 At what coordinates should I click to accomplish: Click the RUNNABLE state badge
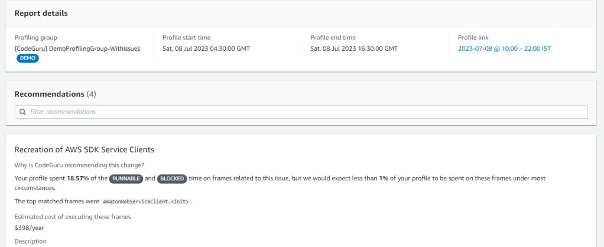pos(125,178)
